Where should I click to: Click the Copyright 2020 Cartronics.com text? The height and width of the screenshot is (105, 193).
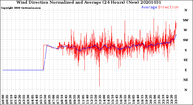coord(21,8)
